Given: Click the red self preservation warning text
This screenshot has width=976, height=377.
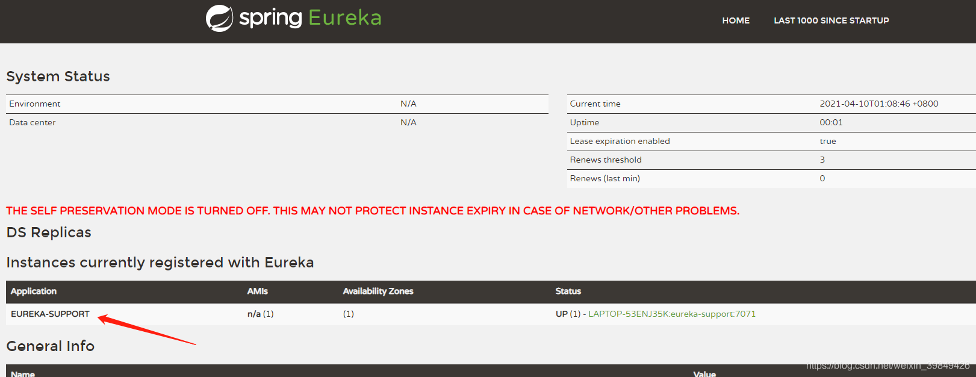Looking at the screenshot, I should [x=373, y=211].
